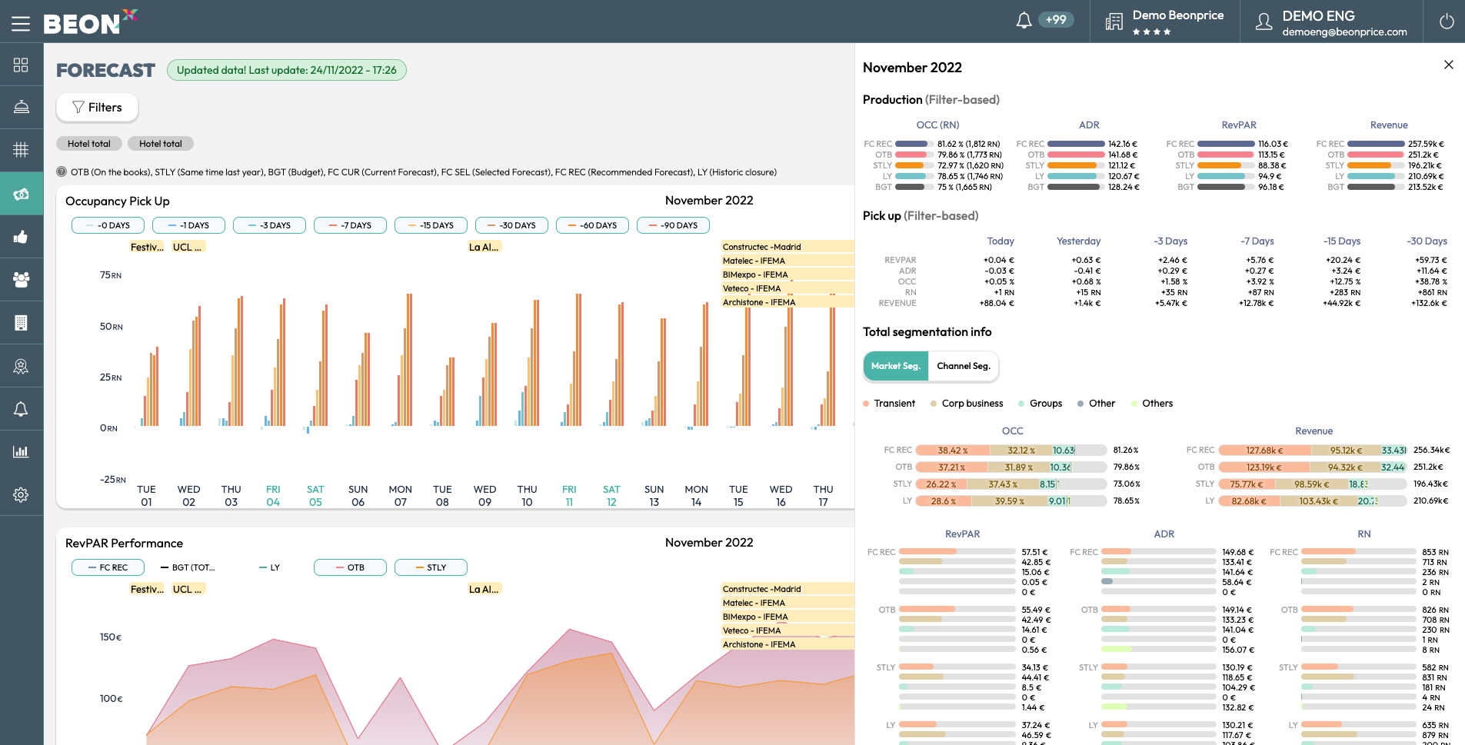1465x745 pixels.
Task: Toggle FC REC series in RevPAR Performance
Action: click(108, 567)
